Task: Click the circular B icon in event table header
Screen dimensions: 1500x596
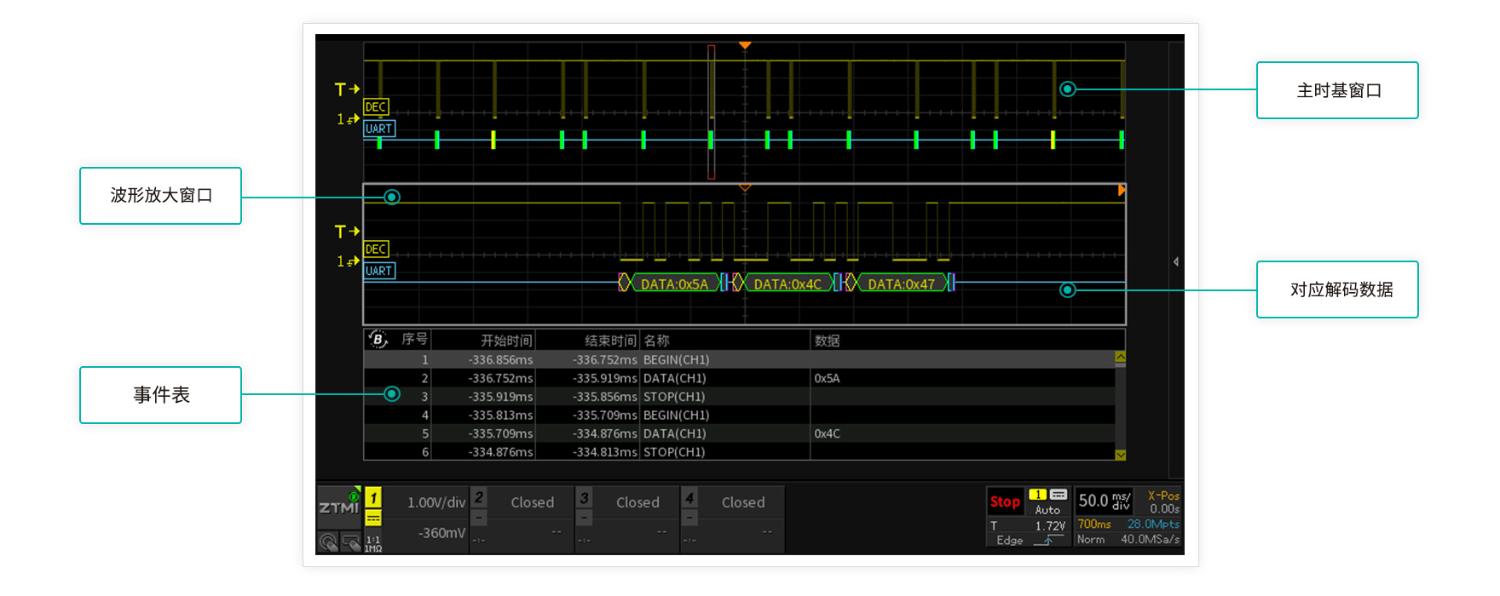Action: click(378, 340)
